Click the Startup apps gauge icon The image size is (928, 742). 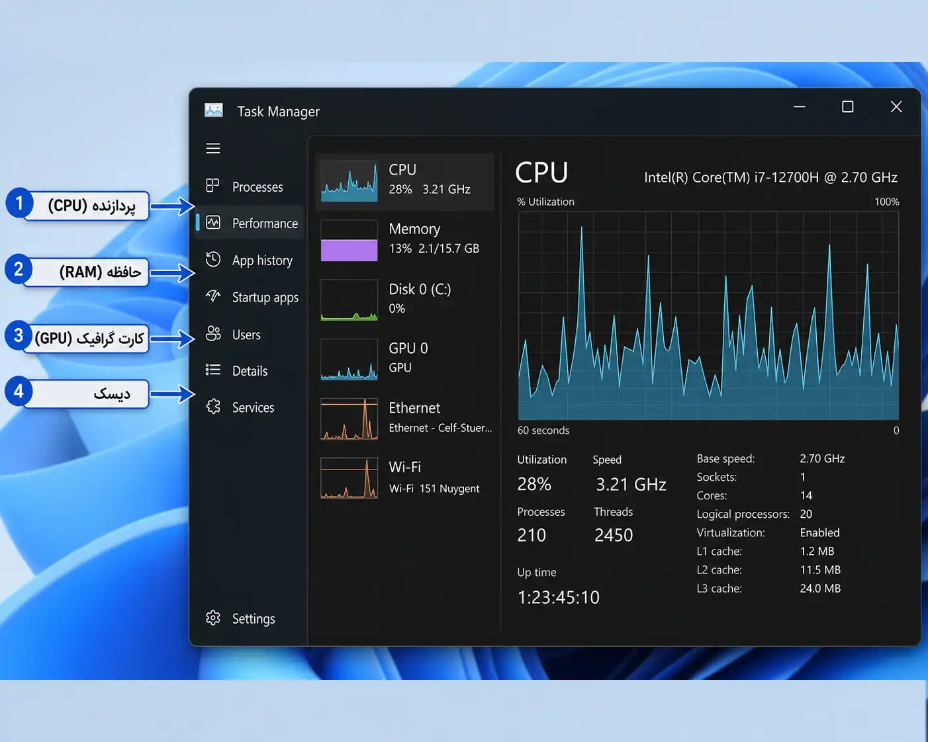click(x=213, y=296)
